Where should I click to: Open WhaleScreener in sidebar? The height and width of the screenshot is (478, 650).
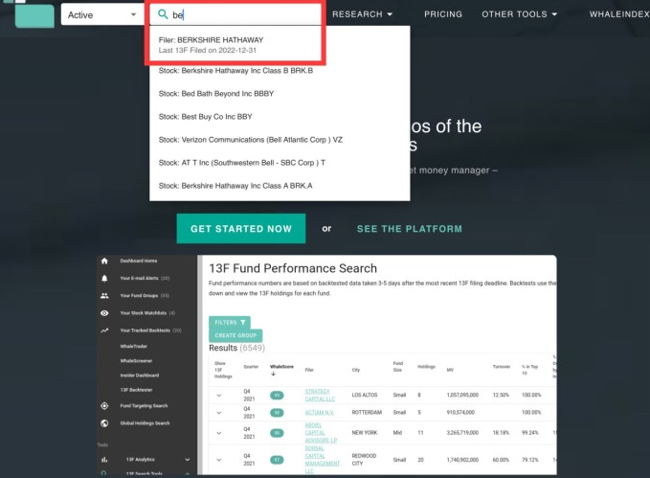(136, 361)
